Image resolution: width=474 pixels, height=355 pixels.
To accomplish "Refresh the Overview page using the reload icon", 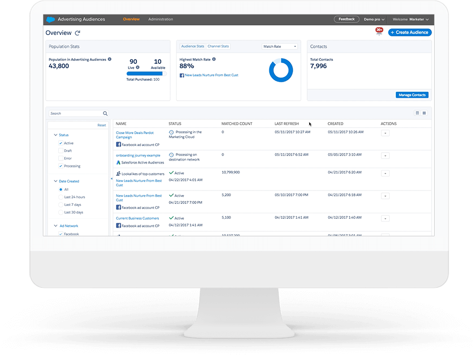I will 78,33.
